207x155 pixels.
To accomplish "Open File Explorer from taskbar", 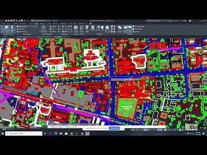I will coord(61,133).
